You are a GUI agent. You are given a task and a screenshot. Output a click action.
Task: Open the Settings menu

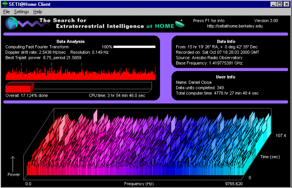pos(22,12)
